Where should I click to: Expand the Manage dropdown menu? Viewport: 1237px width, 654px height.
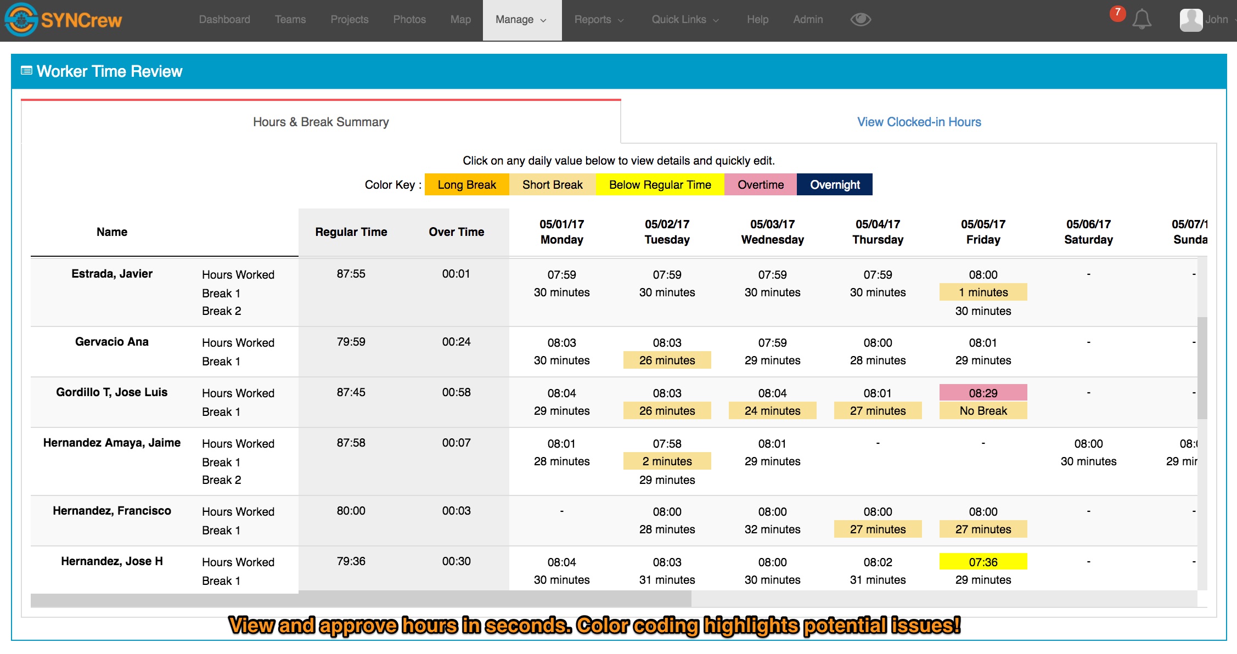(x=521, y=20)
